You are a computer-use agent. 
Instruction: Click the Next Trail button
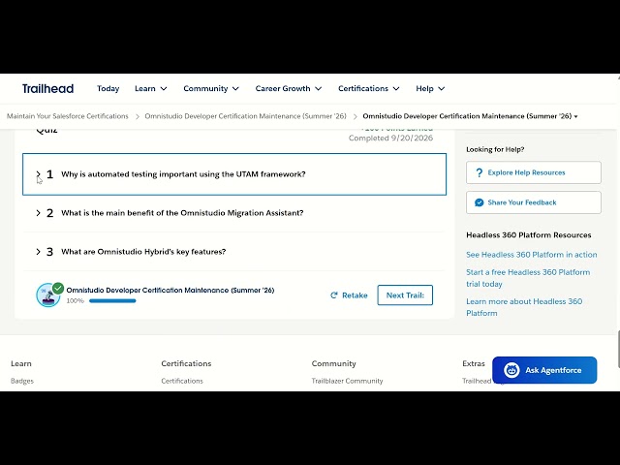coord(405,295)
